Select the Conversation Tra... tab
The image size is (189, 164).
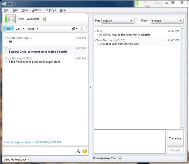tap(105, 158)
